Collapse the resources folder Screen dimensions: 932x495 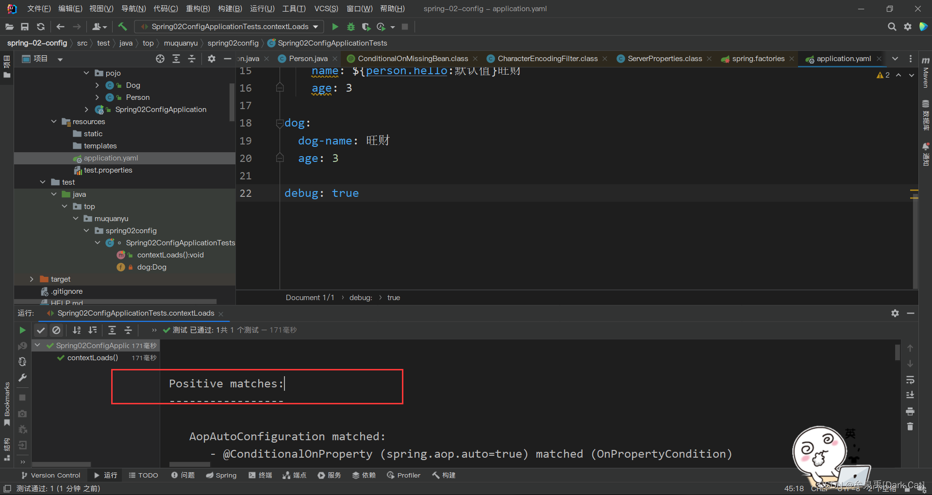click(x=54, y=122)
